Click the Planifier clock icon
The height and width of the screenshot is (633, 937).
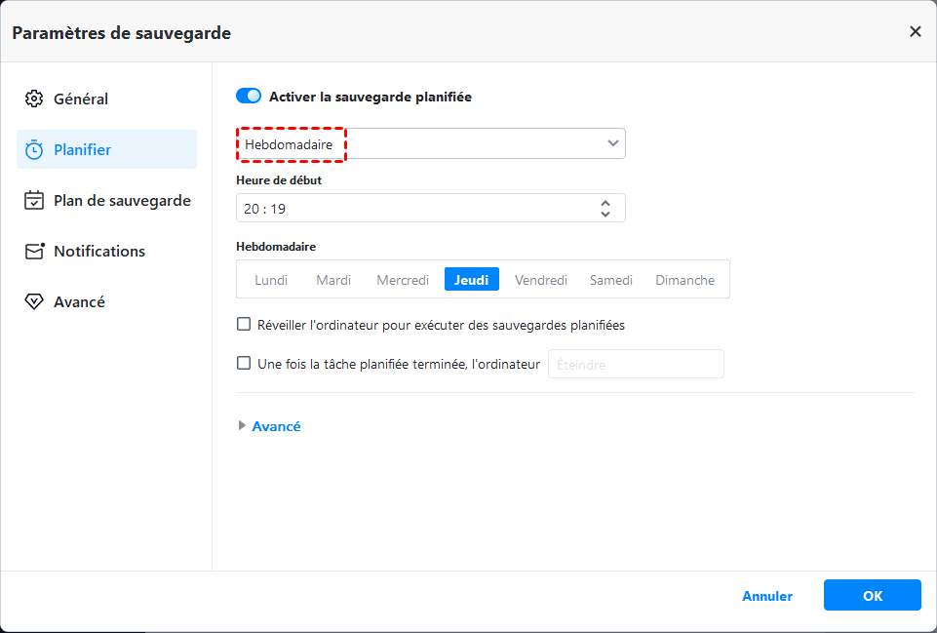pyautogui.click(x=34, y=149)
